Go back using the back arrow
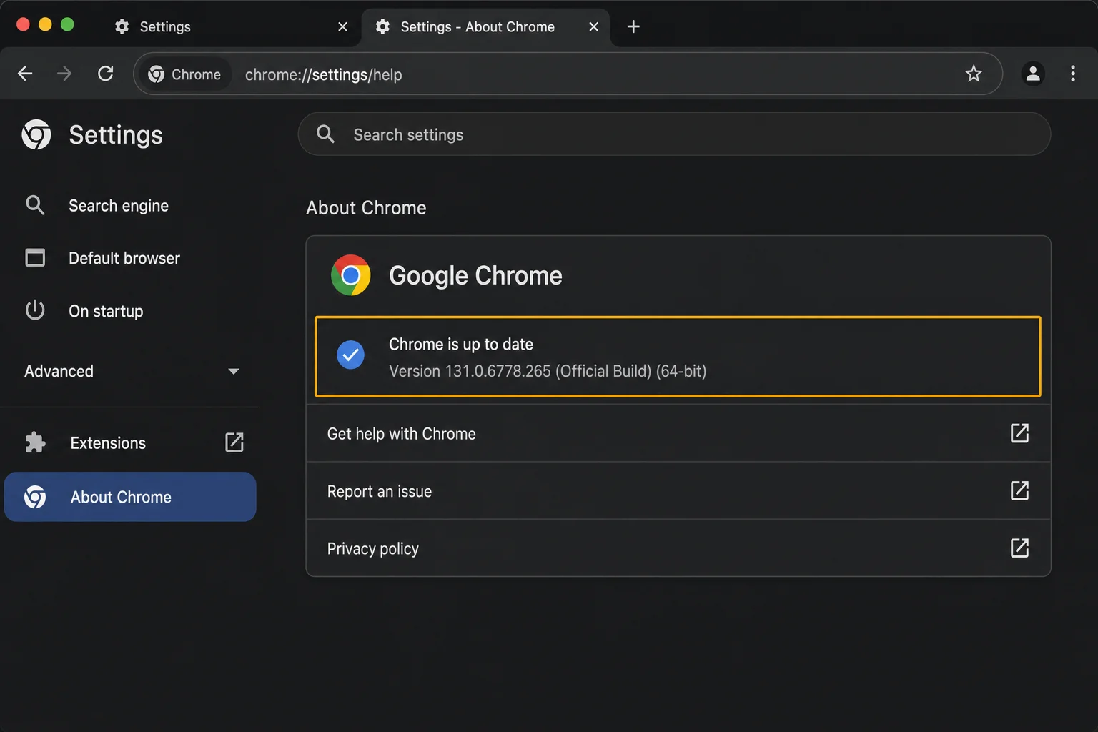 [x=25, y=74]
